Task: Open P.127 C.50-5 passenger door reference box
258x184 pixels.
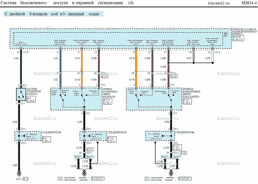Action: tap(187, 101)
